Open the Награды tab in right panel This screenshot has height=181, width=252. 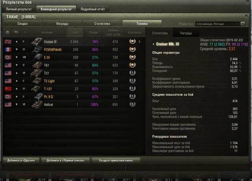186,33
